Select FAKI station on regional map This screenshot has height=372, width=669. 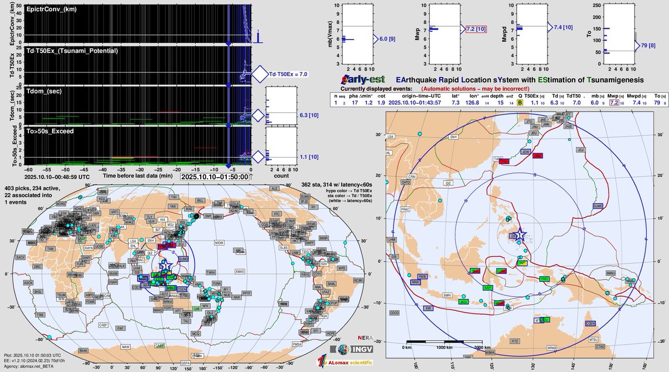[545, 278]
